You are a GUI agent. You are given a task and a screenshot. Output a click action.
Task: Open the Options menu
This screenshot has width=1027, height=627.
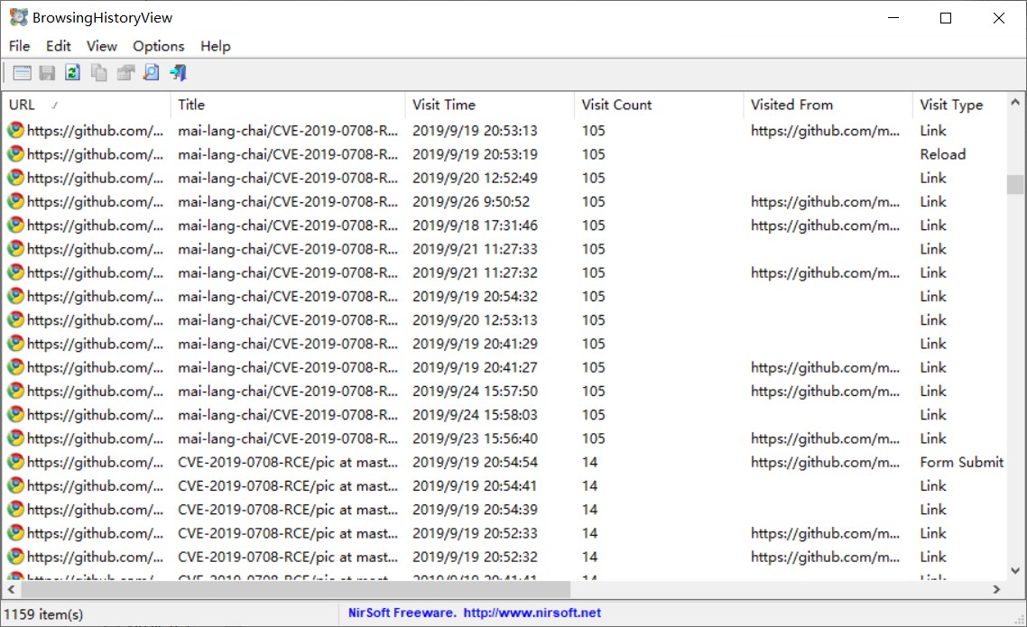[159, 46]
